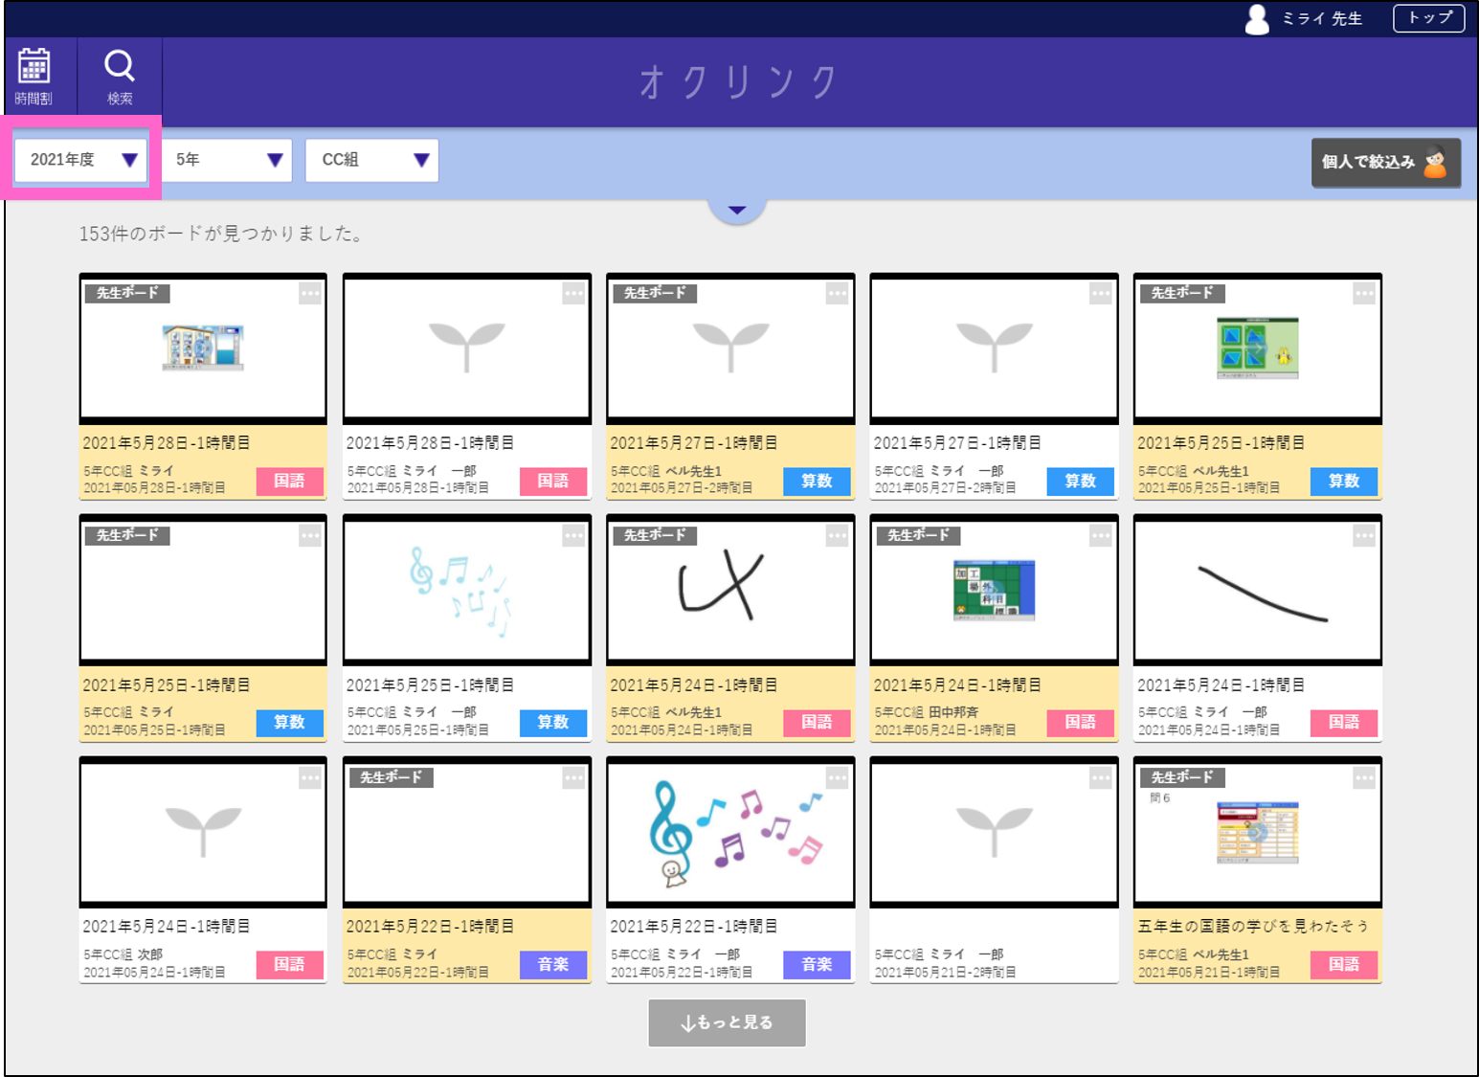Open the CC組 class dropdown

(x=371, y=160)
